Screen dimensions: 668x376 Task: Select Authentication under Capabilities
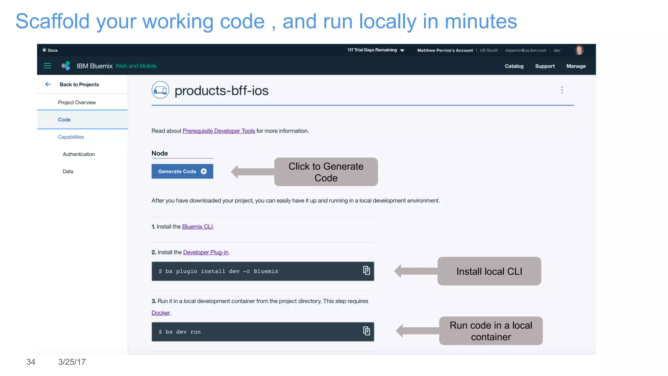click(x=79, y=154)
